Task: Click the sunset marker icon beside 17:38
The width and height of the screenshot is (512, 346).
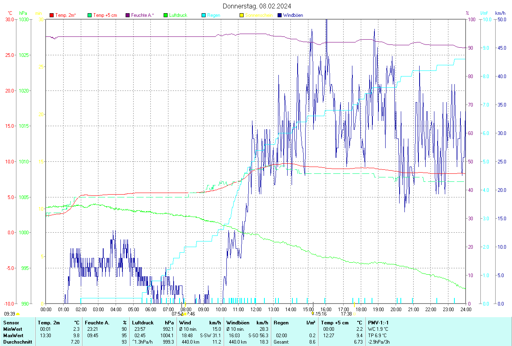Action: pos(354,314)
